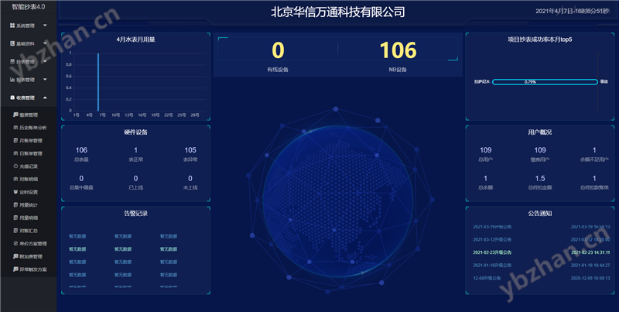The image size is (619, 312).
Task: Click the 公告通知 panel heading
Action: click(x=540, y=213)
